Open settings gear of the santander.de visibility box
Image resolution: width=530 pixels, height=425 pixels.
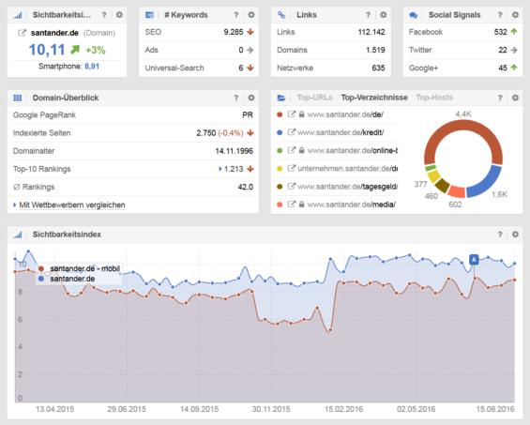coord(119,15)
